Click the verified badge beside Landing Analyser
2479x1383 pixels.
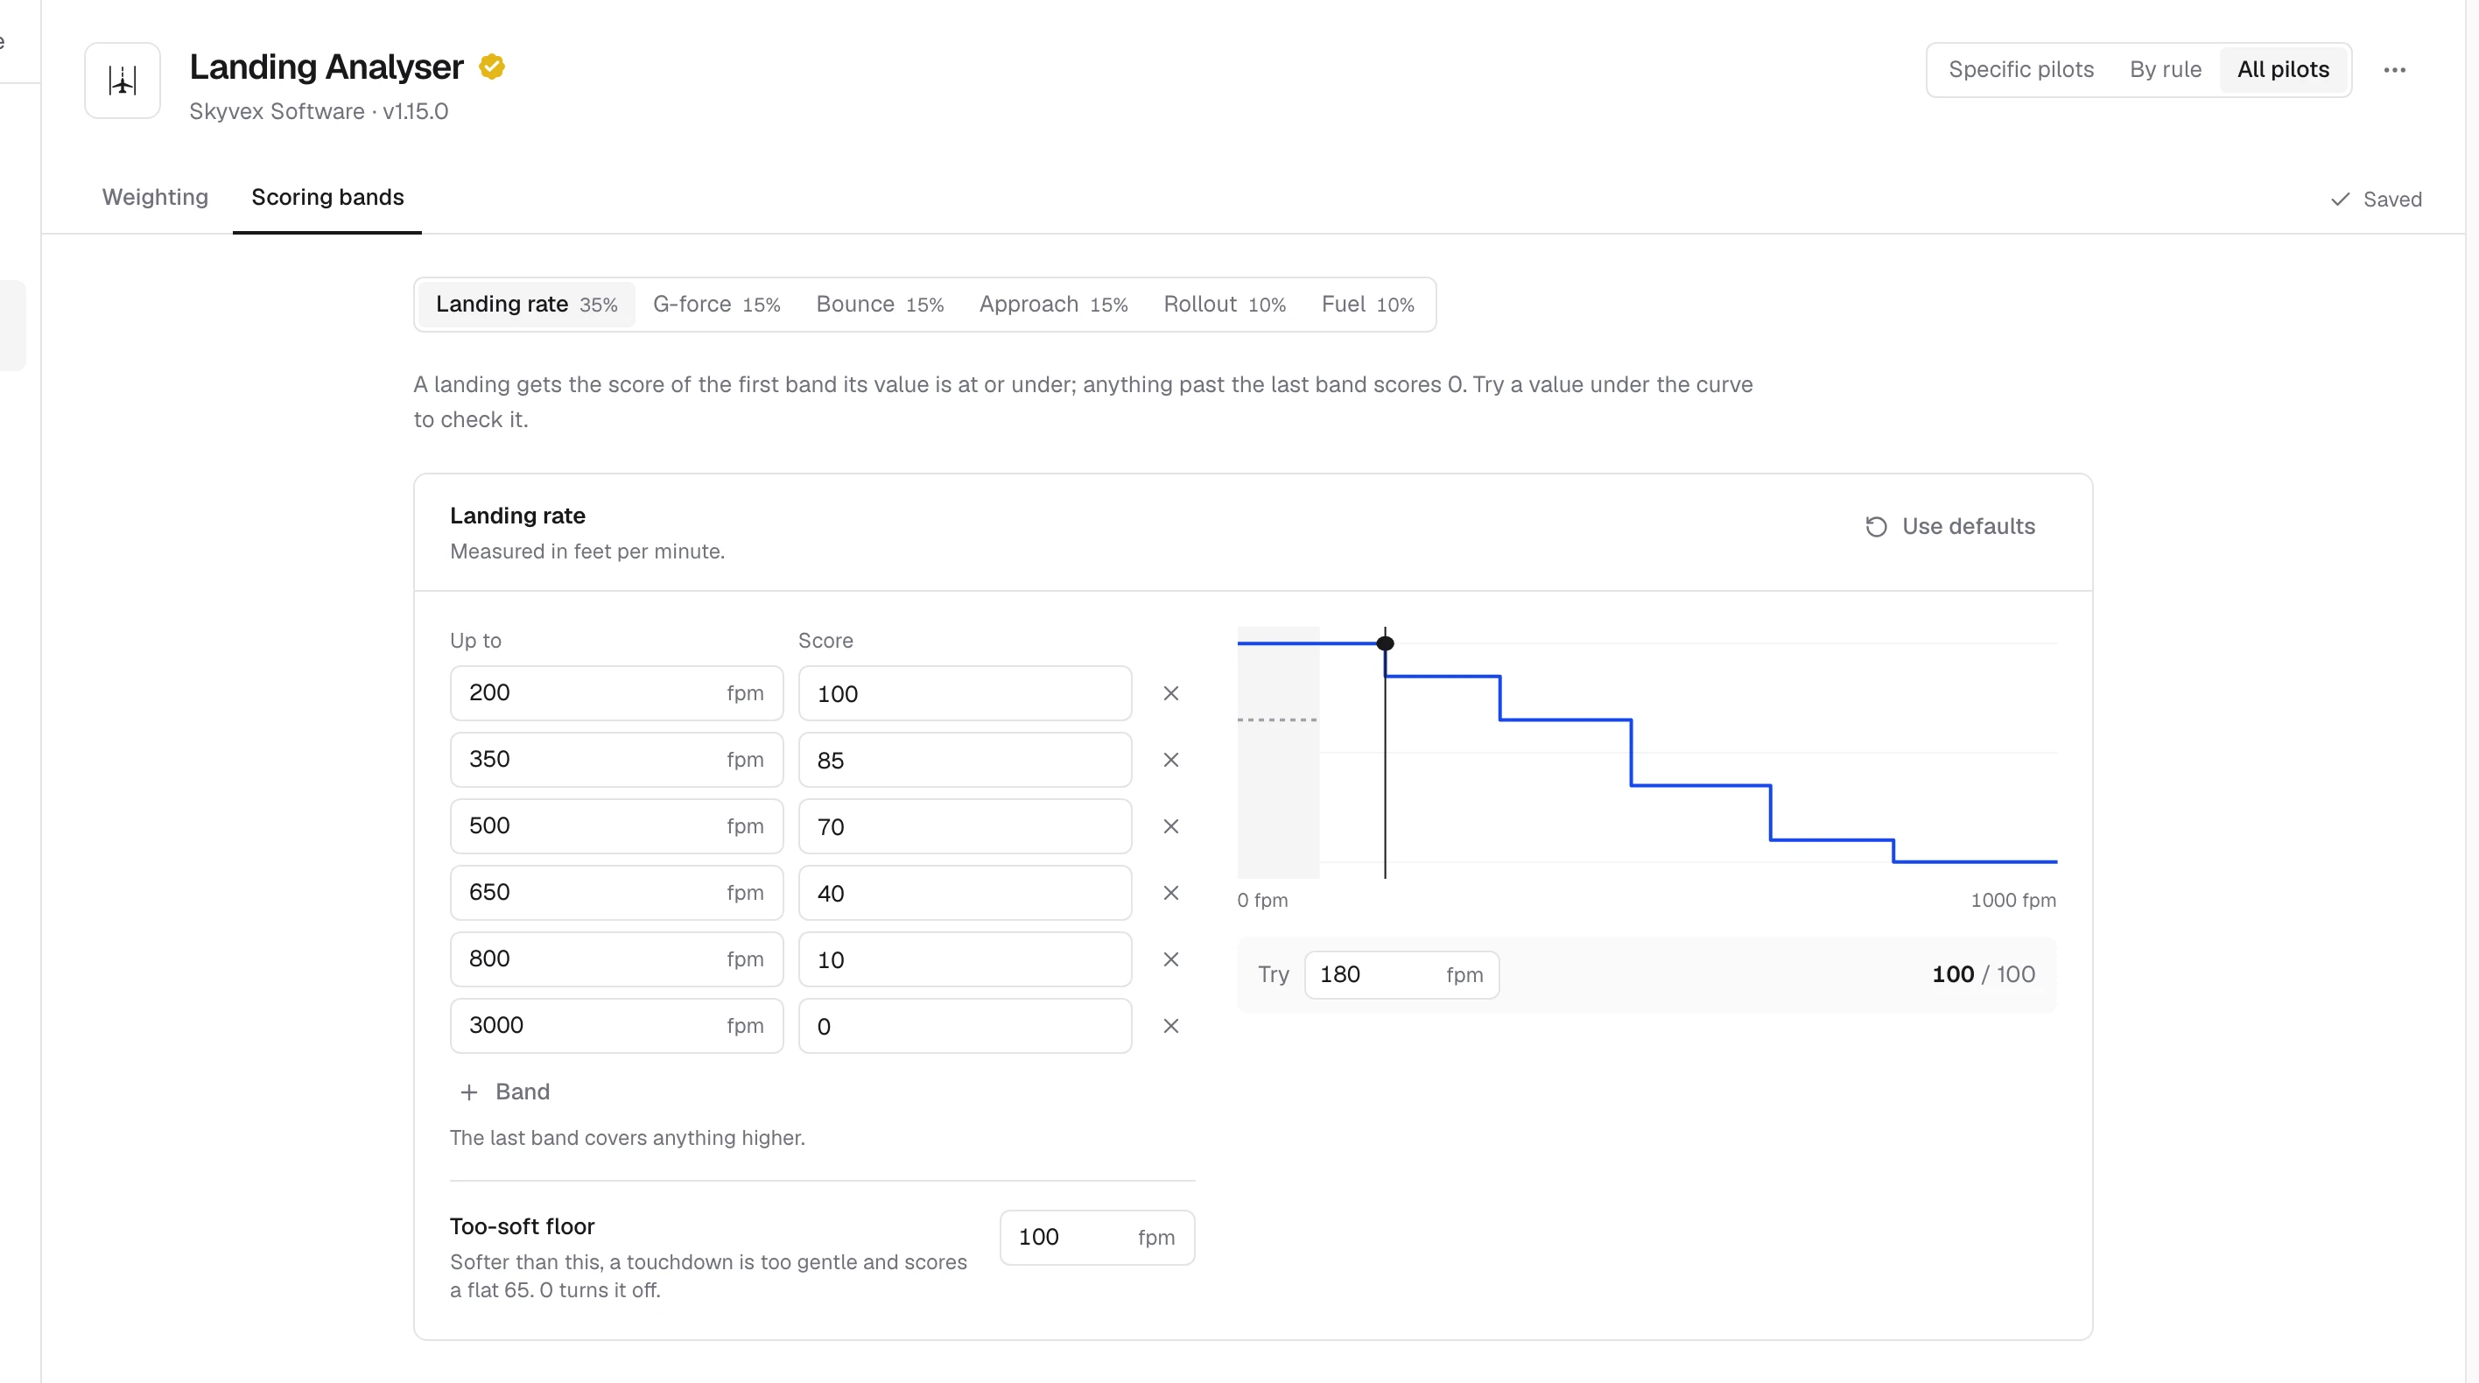coord(492,67)
